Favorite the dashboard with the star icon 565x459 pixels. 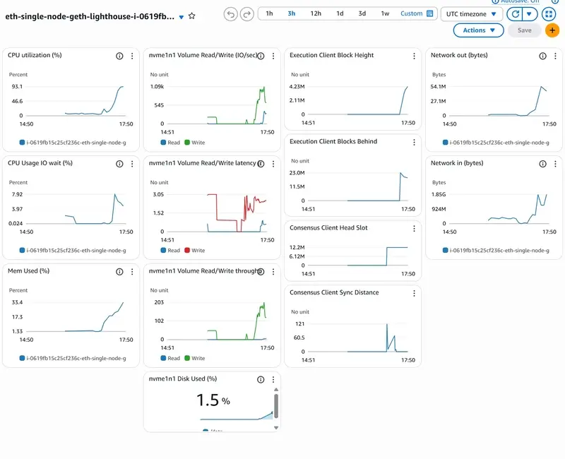[192, 16]
